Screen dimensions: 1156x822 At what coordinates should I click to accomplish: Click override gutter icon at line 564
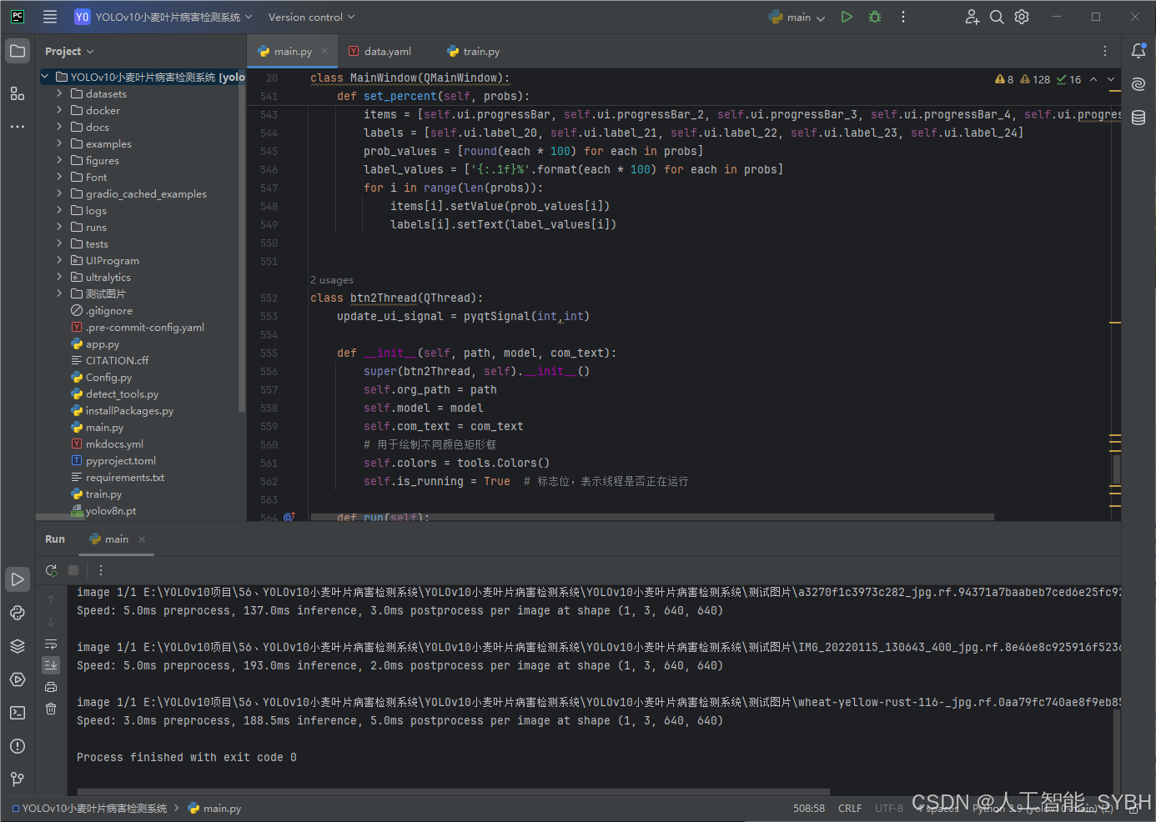coord(289,517)
